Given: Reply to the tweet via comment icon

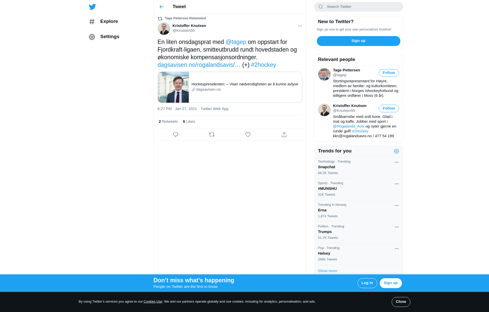Looking at the screenshot, I should 175,135.
